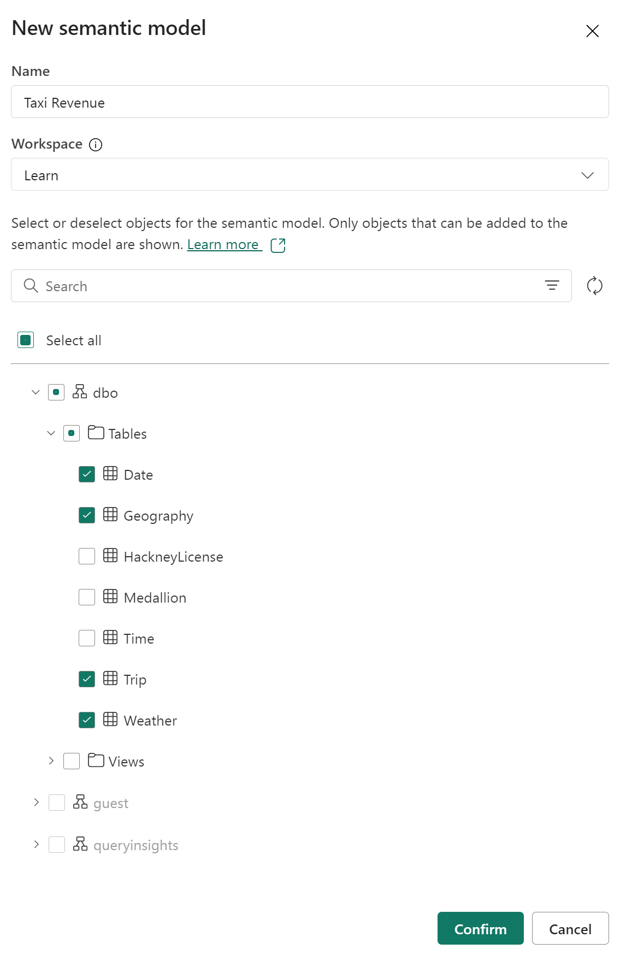Click the Tables folder icon
The height and width of the screenshot is (955, 620).
pyautogui.click(x=96, y=433)
